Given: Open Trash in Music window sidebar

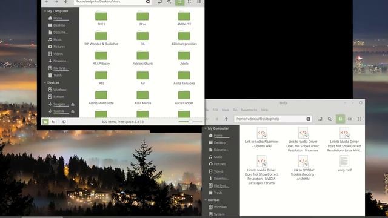Looking at the screenshot, I should point(55,75).
